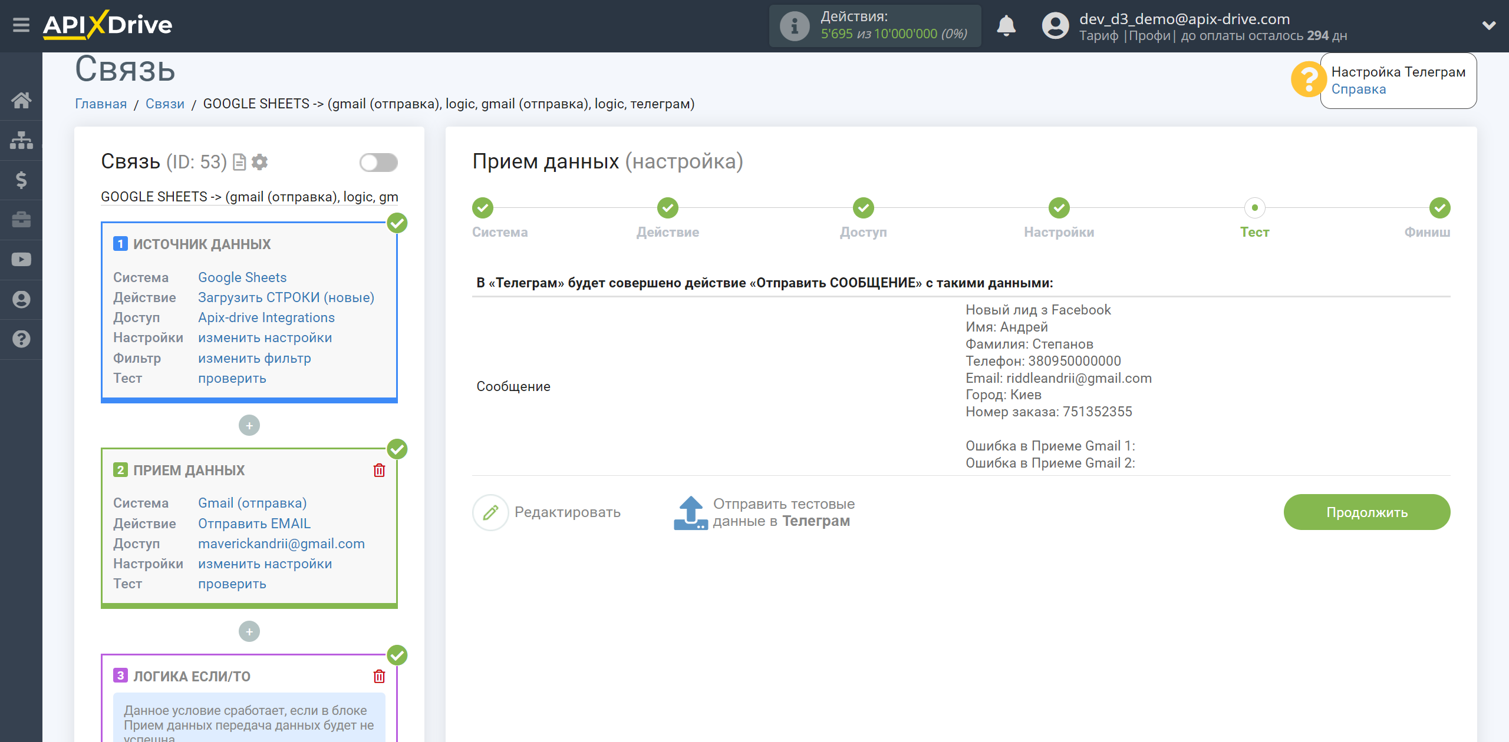Viewport: 1509px width, 742px height.
Task: Click ЛОГИКА ЕСЛИ/ТО block header
Action: pyautogui.click(x=192, y=676)
